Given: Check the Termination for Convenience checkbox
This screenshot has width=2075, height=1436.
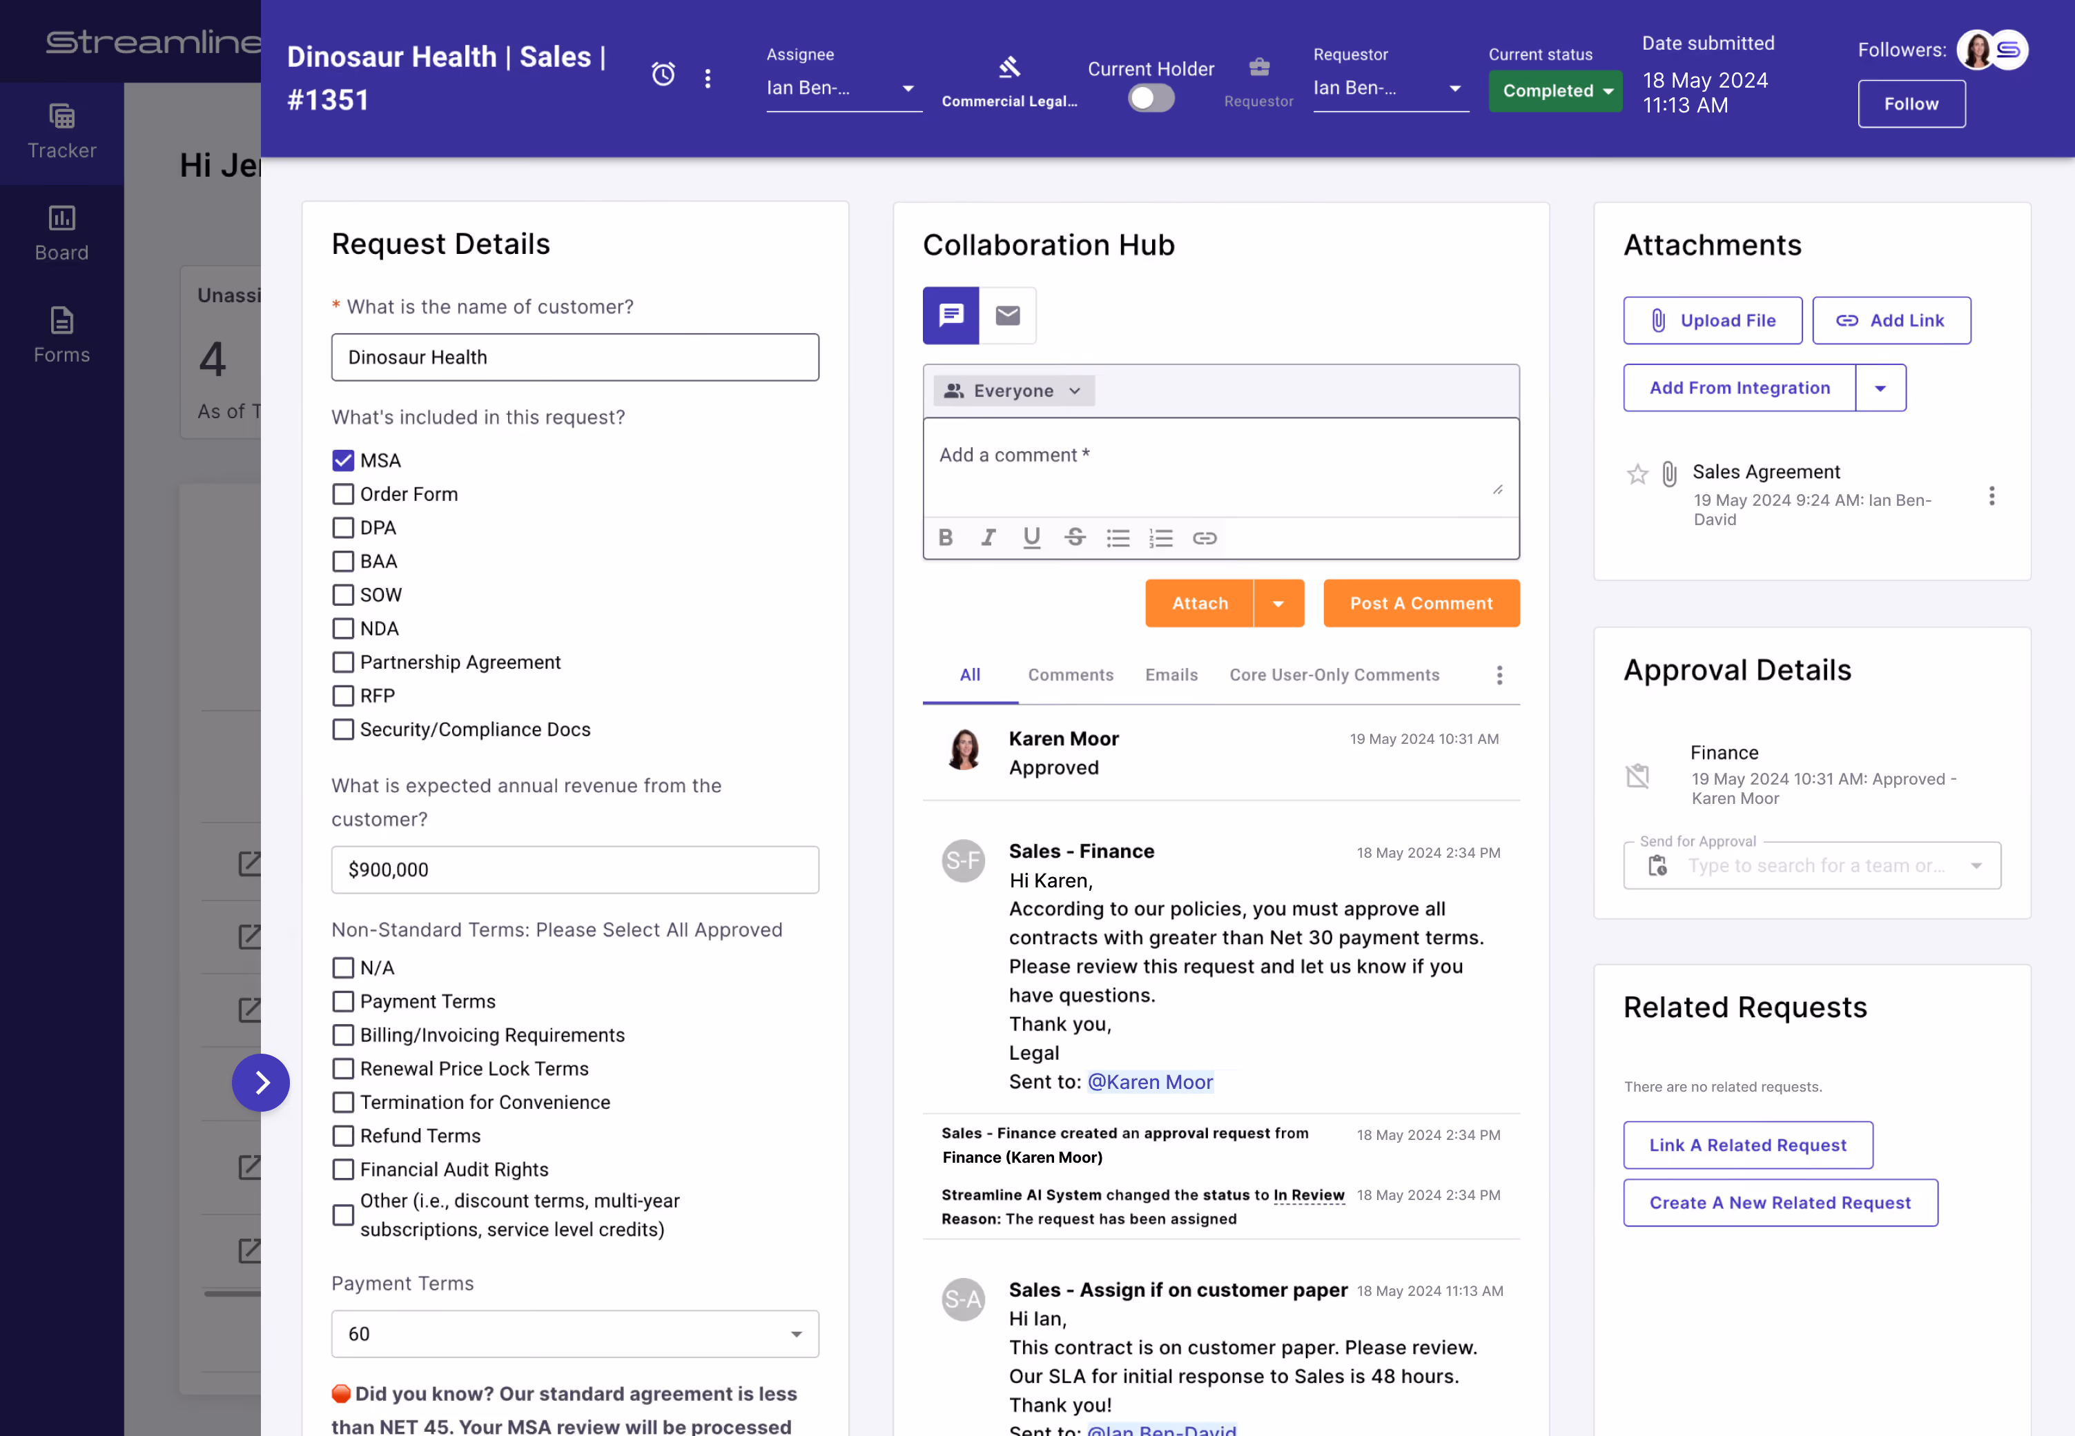Looking at the screenshot, I should coord(343,1102).
